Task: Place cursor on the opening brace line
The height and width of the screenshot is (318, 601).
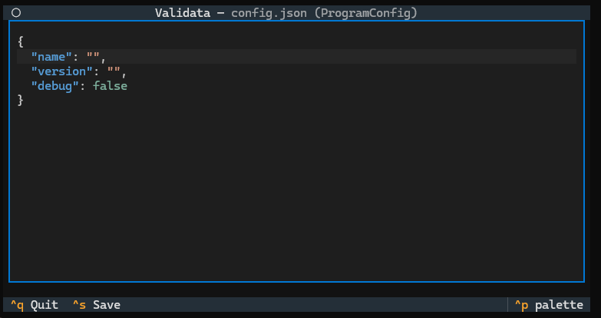Action: click(x=21, y=41)
